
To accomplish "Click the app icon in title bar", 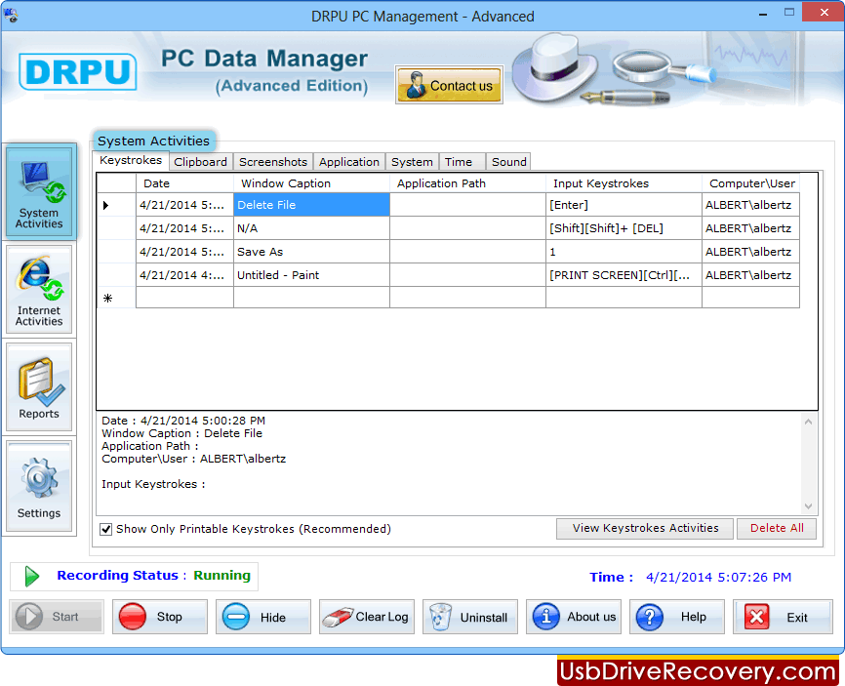I will [x=11, y=16].
